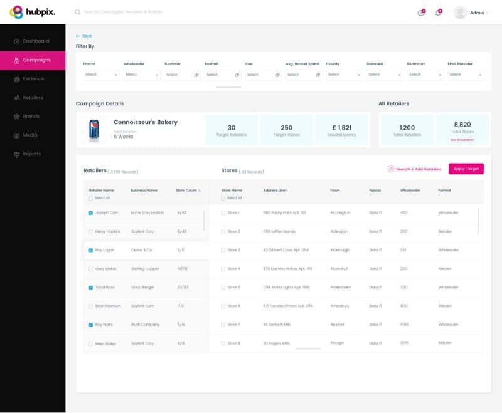Open the Media sidebar section
Image resolution: width=502 pixels, height=413 pixels.
pyautogui.click(x=33, y=135)
